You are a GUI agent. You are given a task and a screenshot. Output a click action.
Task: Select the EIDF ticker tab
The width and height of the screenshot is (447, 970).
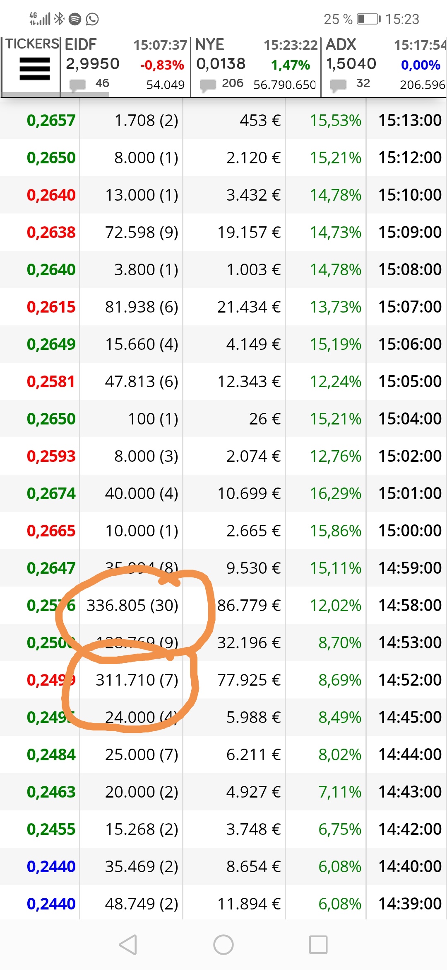[x=125, y=66]
